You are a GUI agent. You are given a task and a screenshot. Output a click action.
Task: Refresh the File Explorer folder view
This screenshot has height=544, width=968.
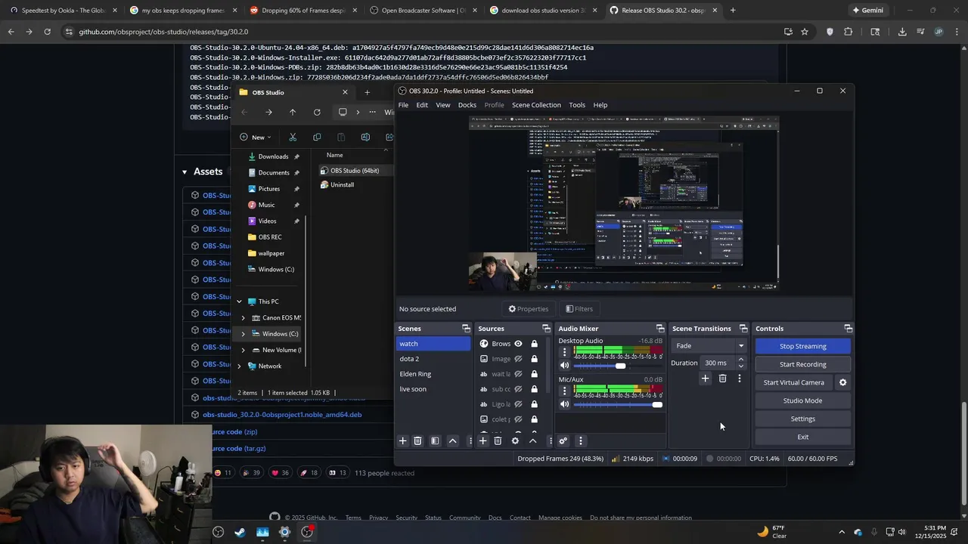[x=317, y=113]
